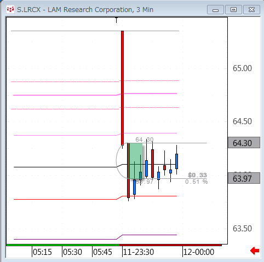The width and height of the screenshot is (264, 262).
Task: Click the last blue candlestick
Action: (x=176, y=161)
